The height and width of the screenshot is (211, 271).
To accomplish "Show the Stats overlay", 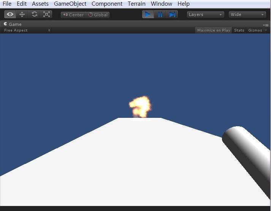I will click(x=239, y=30).
